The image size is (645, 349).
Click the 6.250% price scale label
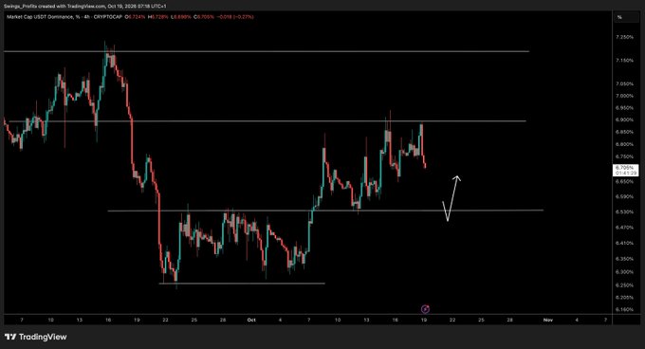pos(624,285)
